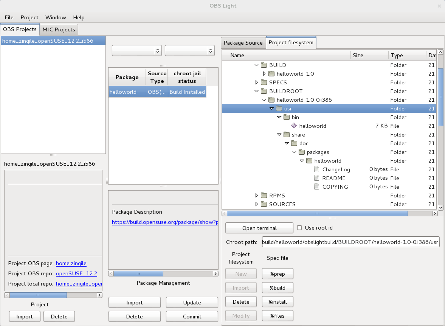Click inside the Chroot path field
Screen dimensions: 445x326
click(350, 242)
